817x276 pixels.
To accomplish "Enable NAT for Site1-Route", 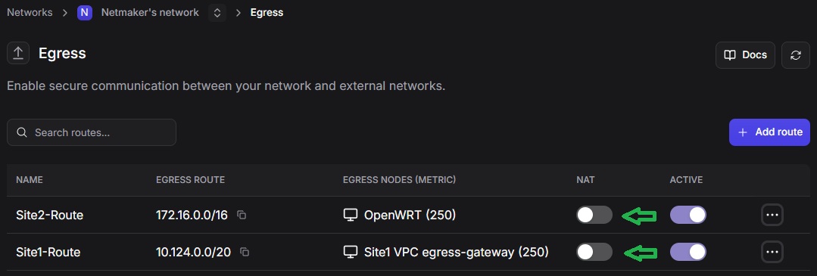I will tap(594, 252).
